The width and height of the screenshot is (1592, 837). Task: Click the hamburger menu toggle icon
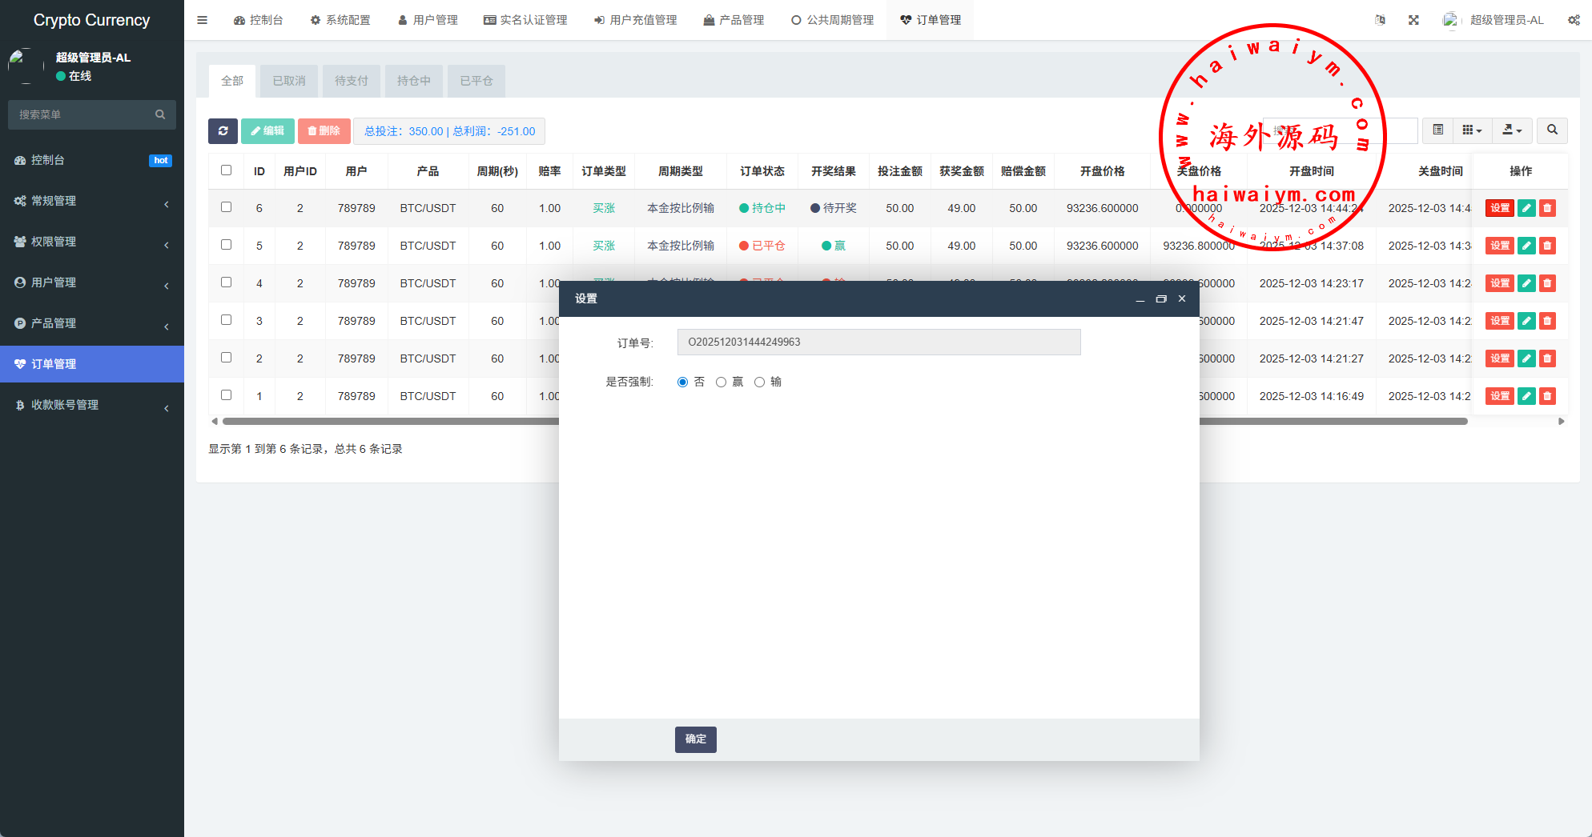tap(203, 20)
